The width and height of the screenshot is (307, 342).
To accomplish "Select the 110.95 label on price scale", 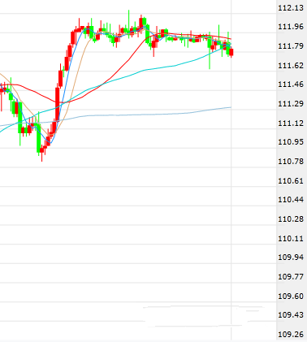I will point(291,141).
